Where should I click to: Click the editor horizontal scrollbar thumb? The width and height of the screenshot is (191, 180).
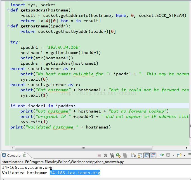(84, 148)
